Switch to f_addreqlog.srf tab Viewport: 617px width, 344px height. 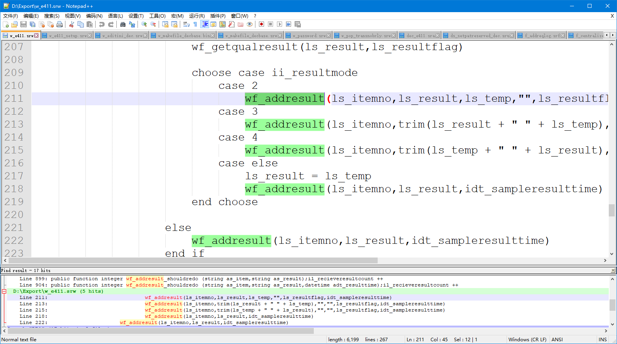coord(541,36)
